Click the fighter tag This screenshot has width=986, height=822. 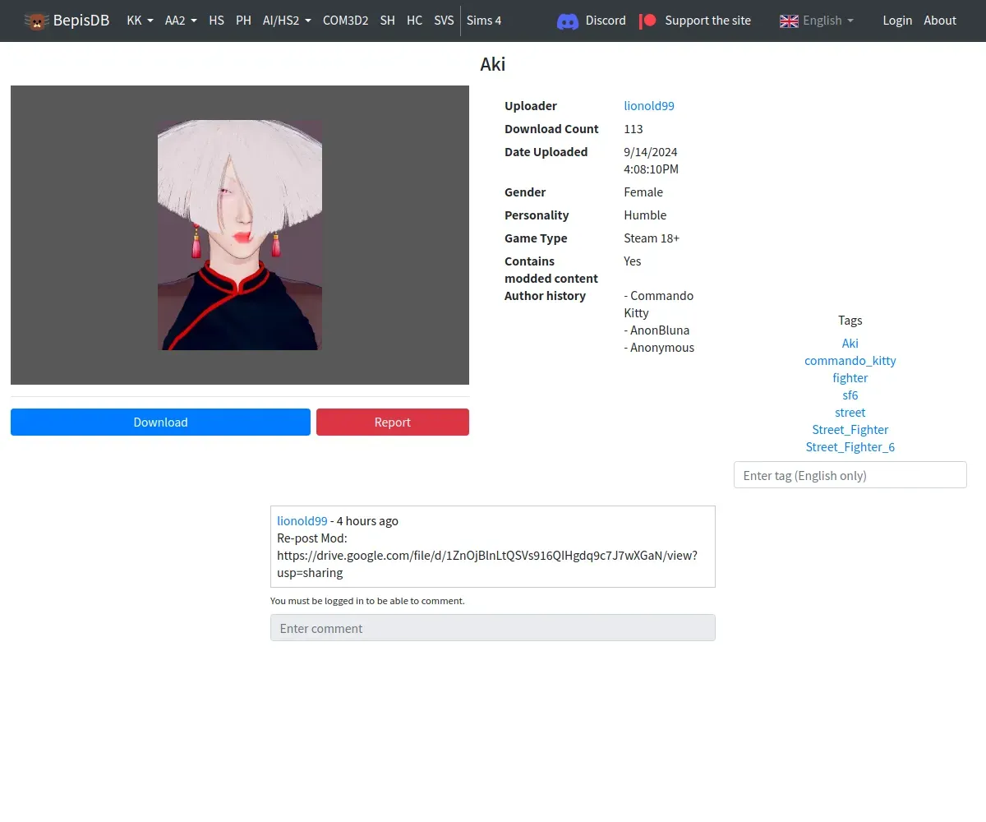coord(850,377)
